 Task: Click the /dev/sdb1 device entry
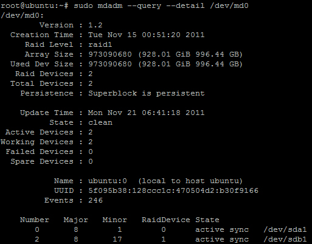click(285, 239)
